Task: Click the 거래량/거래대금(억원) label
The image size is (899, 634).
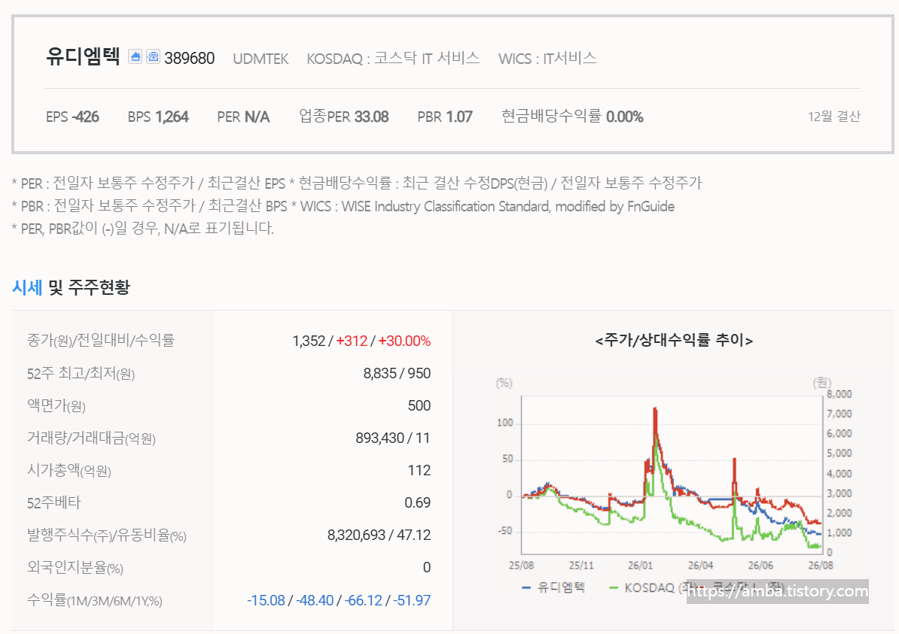Action: point(91,438)
